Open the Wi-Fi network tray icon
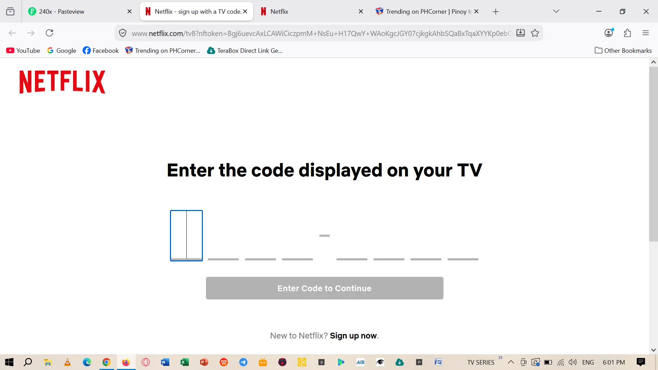Viewport: 658px width, 370px height. click(561, 362)
